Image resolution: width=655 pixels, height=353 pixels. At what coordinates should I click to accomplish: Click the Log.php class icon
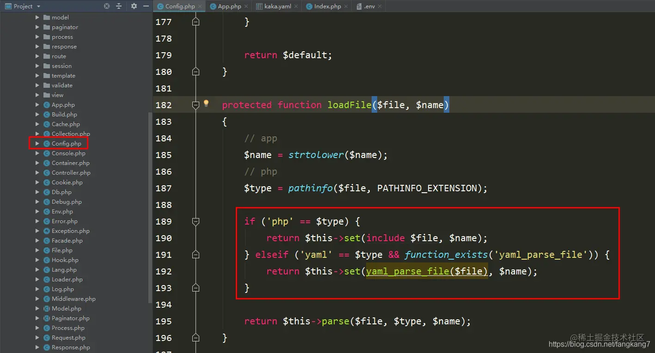click(47, 289)
